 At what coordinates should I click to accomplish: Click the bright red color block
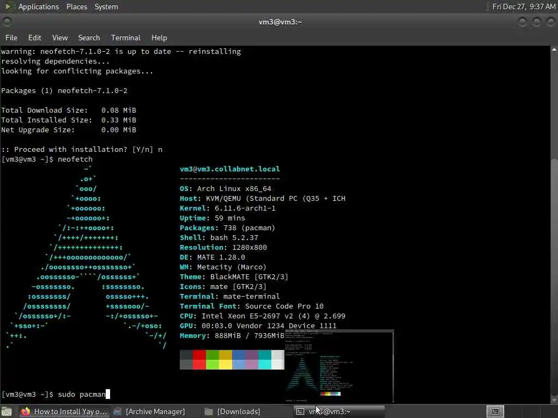[199, 365]
